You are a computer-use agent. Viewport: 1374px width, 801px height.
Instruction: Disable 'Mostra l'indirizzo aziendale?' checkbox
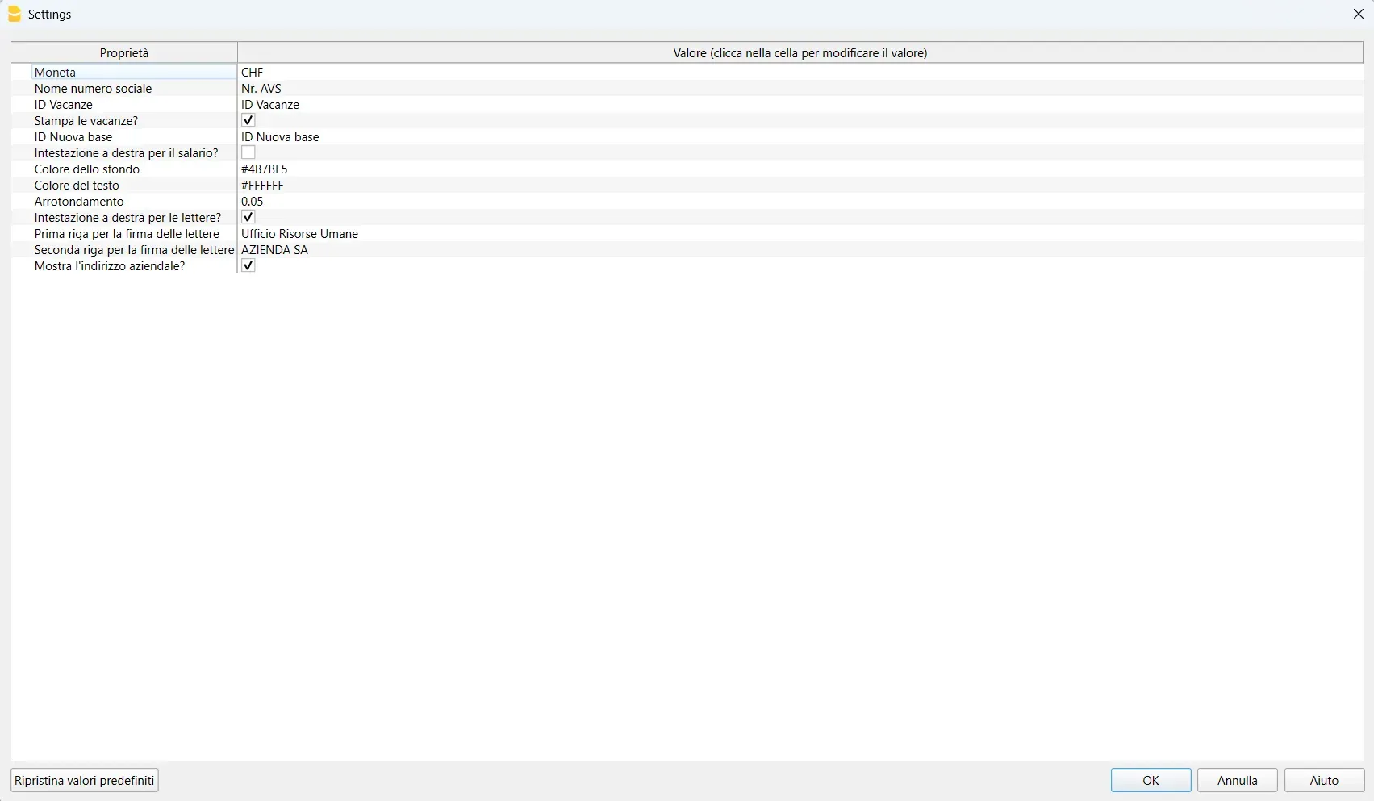click(248, 265)
